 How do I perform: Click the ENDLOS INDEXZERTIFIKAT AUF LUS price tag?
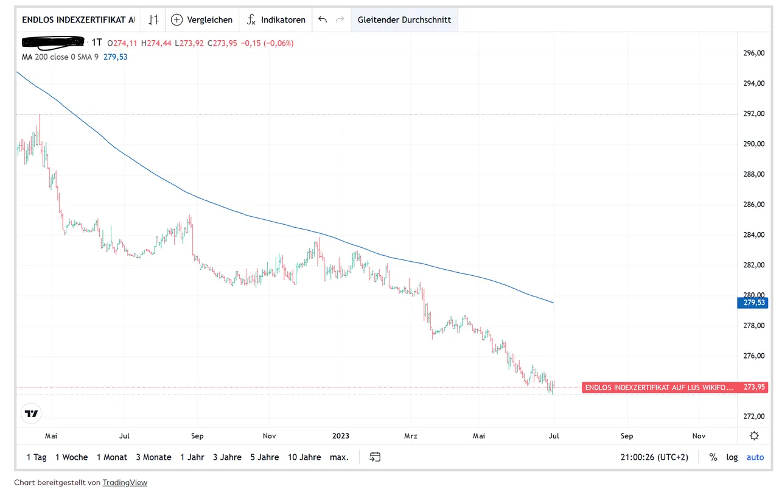click(x=659, y=387)
